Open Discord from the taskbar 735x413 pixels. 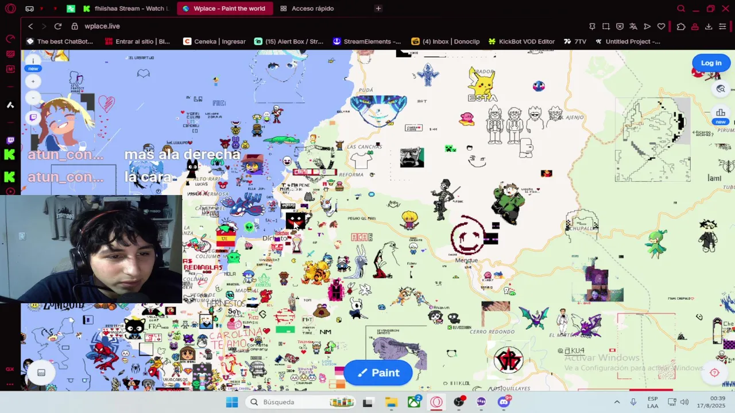click(x=504, y=402)
